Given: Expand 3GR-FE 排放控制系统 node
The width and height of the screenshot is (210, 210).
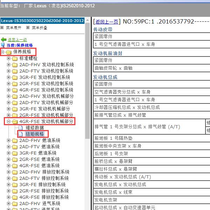Looking at the screenshot, I should point(8,184).
